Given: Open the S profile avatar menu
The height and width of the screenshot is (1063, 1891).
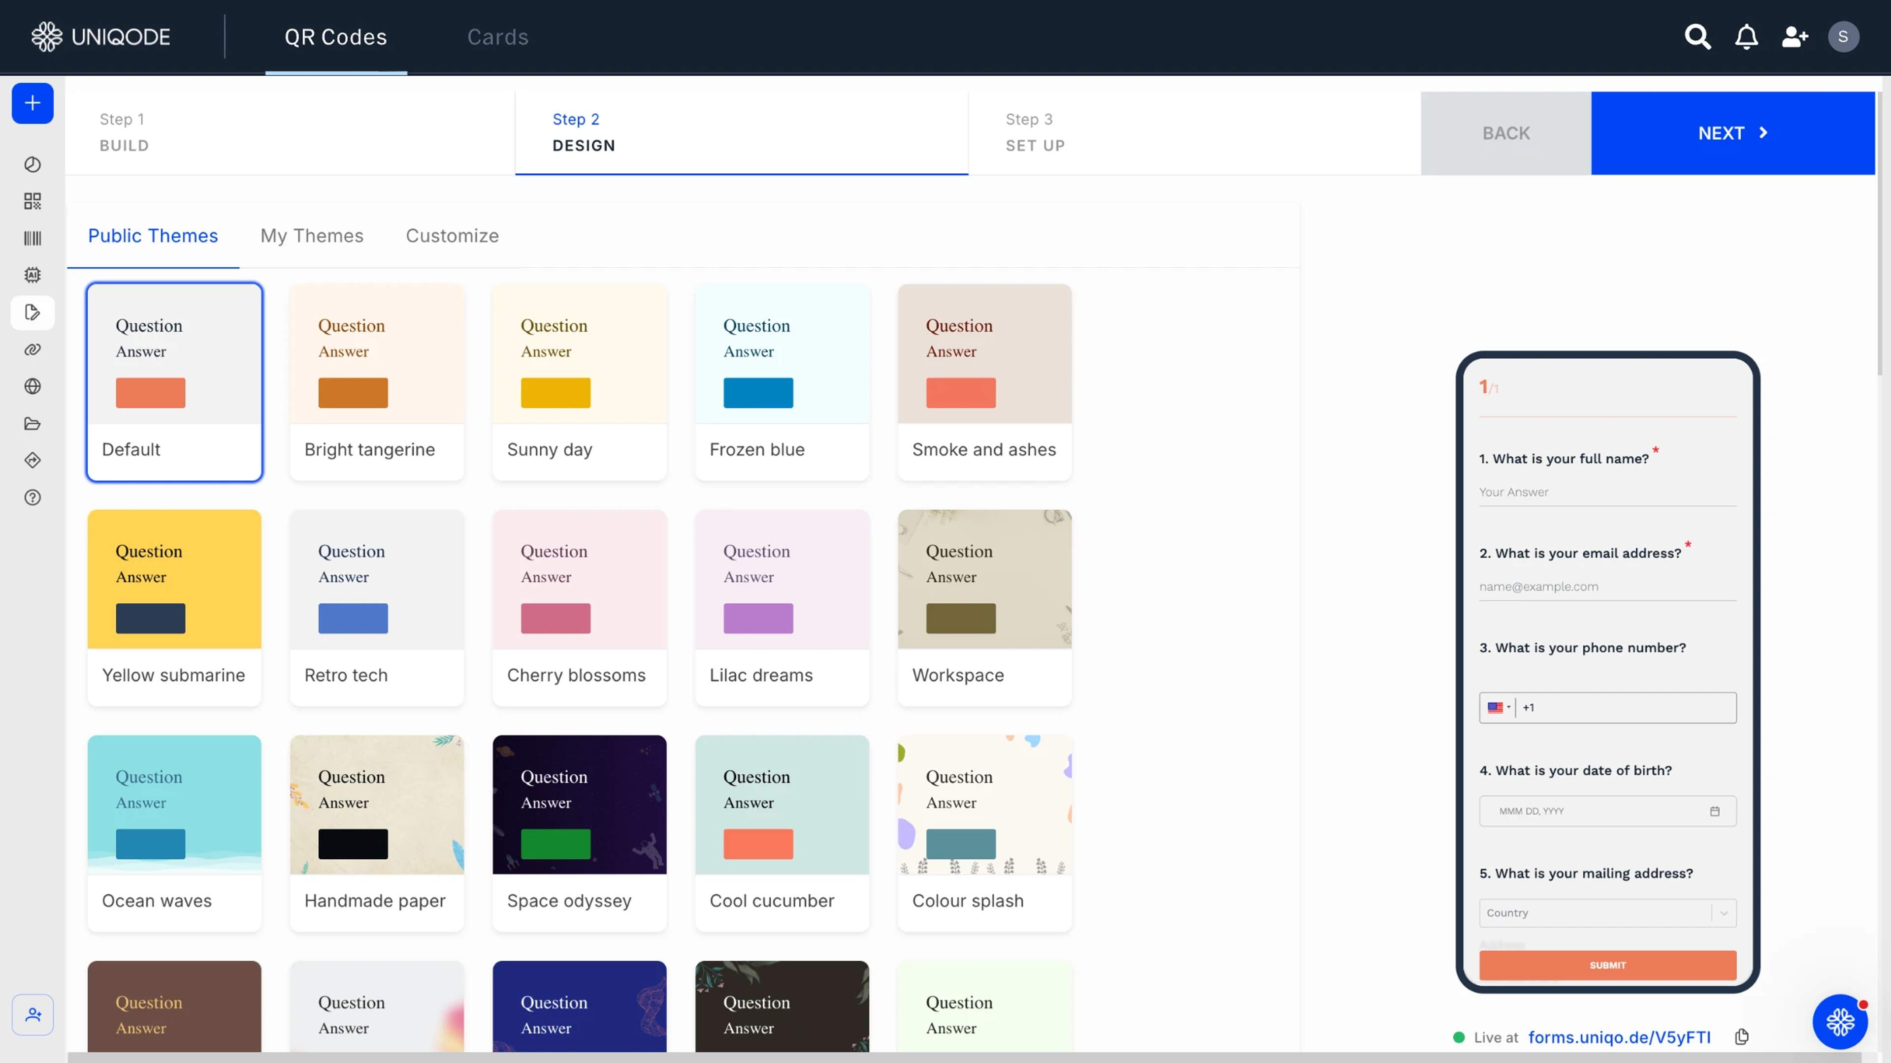Looking at the screenshot, I should point(1843,37).
